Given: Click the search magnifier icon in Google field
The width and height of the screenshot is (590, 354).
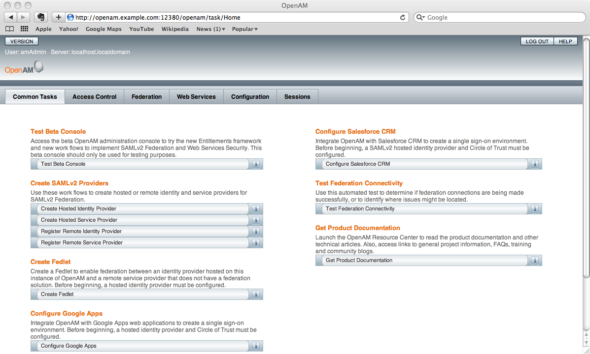Looking at the screenshot, I should 420,17.
